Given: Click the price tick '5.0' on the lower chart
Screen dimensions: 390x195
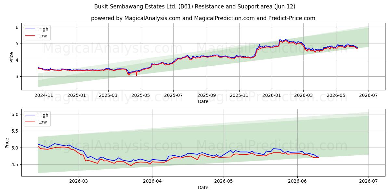Looking at the screenshot, I should click(16, 148).
